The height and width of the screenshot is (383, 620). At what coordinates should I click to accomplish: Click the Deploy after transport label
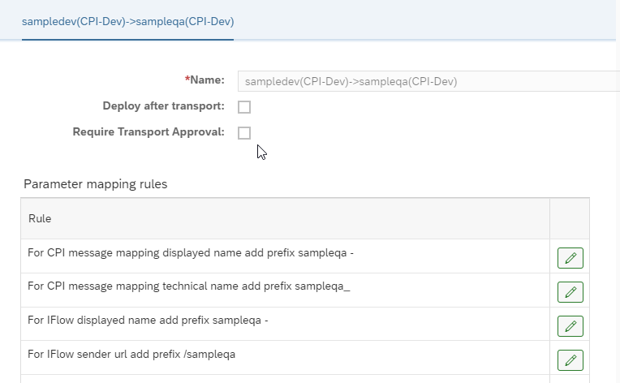tap(163, 106)
